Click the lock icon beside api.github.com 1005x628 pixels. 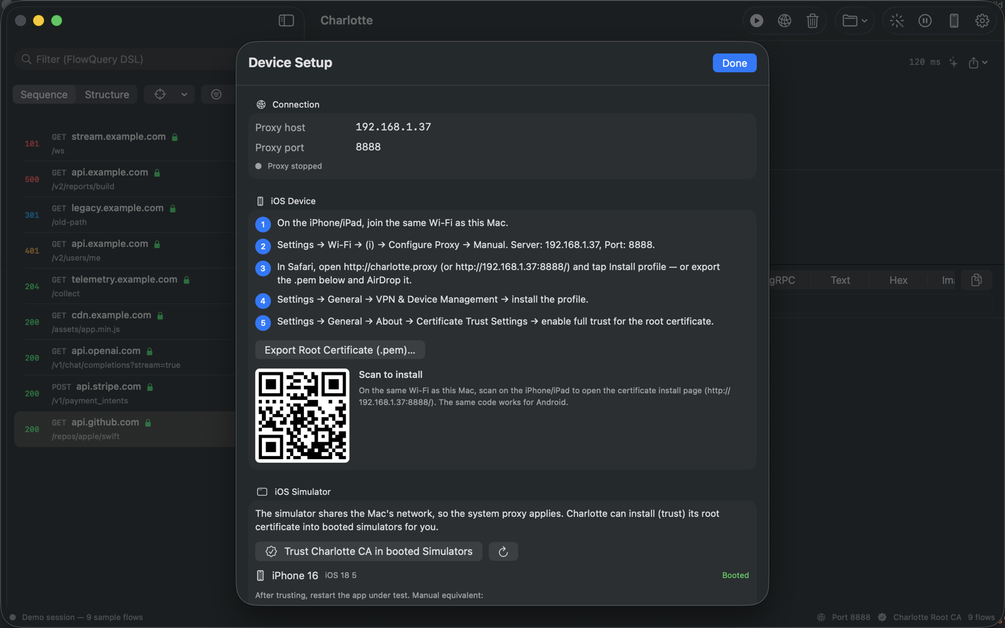148,423
